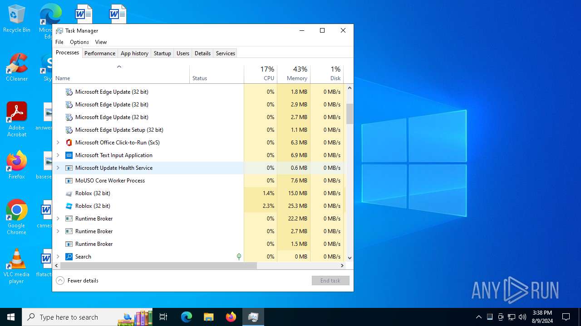
Task: Click the Microsoft Office Click-to-Run process icon
Action: click(69, 143)
